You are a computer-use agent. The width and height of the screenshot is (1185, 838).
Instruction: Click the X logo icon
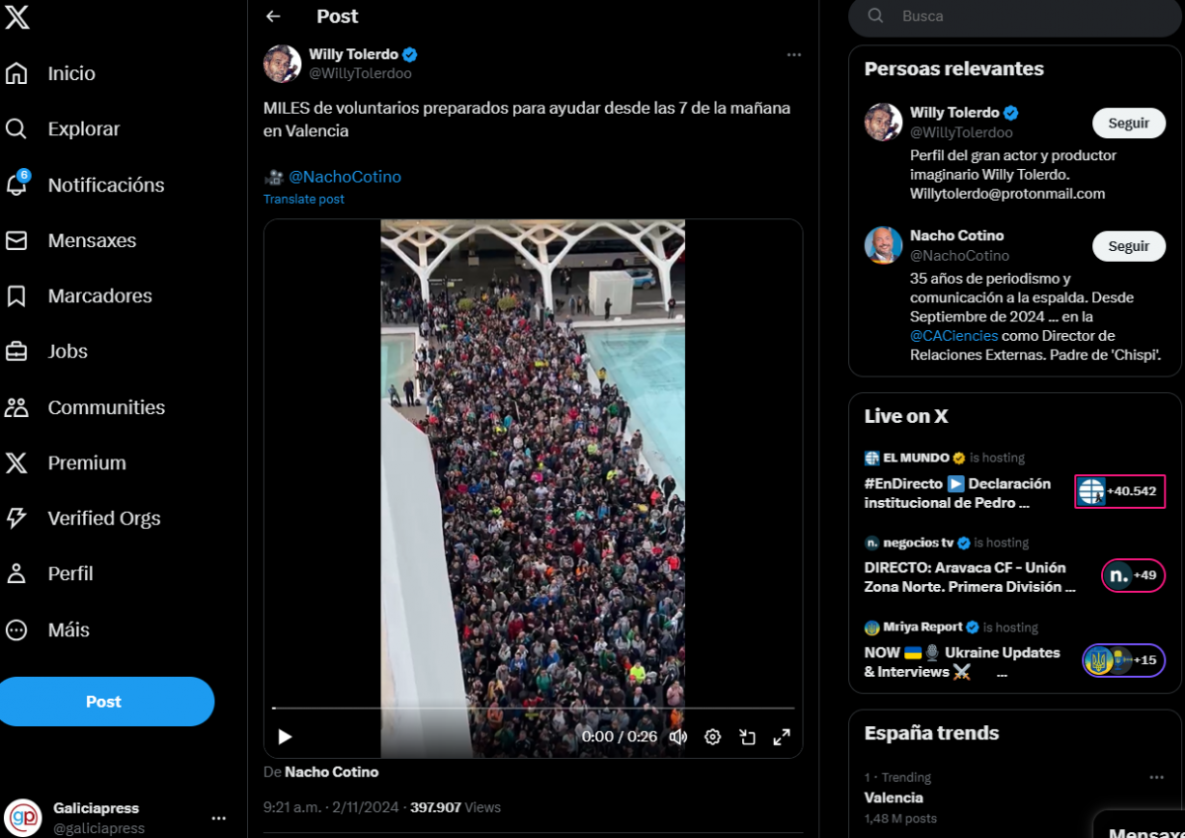(17, 17)
